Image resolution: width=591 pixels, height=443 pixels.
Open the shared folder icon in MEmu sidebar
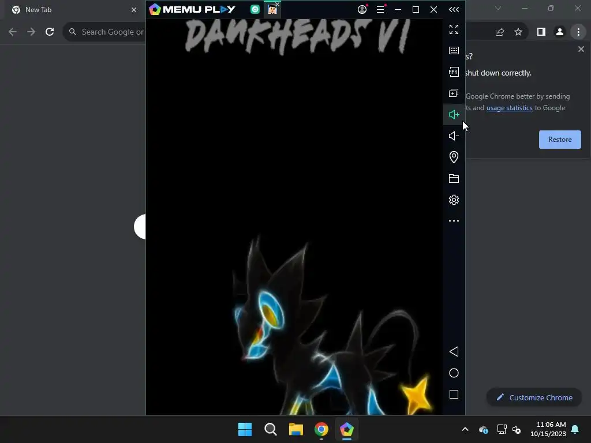click(x=454, y=179)
